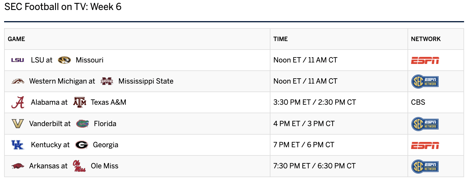Click ESPN logo in LSU-Missouri row

[425, 60]
